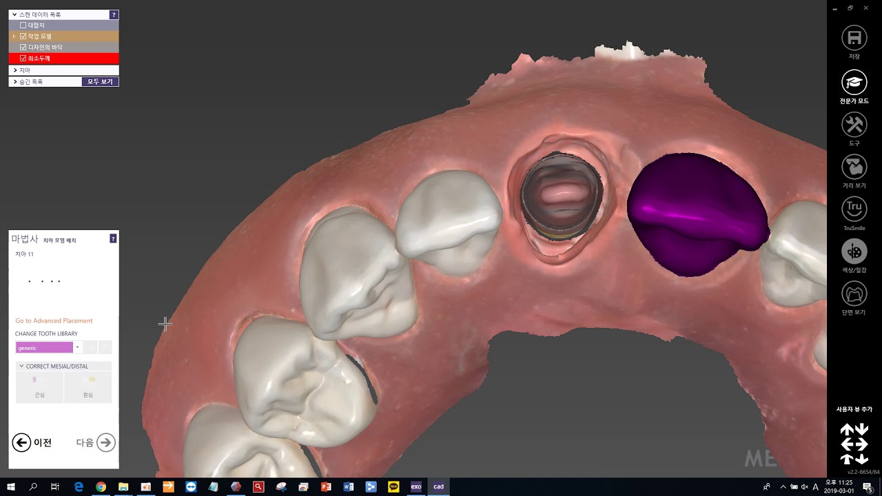Screen dimensions: 882x496
Task: Uncheck the 작업 모델 checkbox
Action: pos(23,37)
